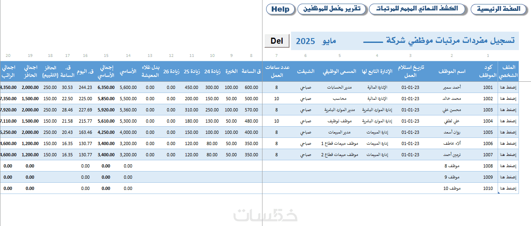The height and width of the screenshot is (226, 531).
Task: Select day value 227.69 cell
Action: click(x=85, y=110)
